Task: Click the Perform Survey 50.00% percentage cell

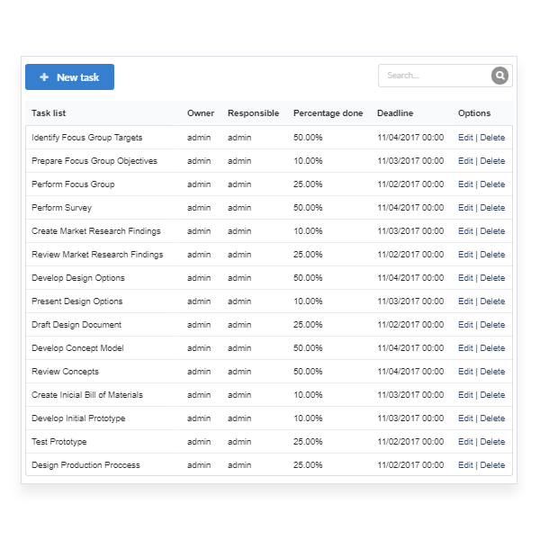Action: tap(308, 208)
